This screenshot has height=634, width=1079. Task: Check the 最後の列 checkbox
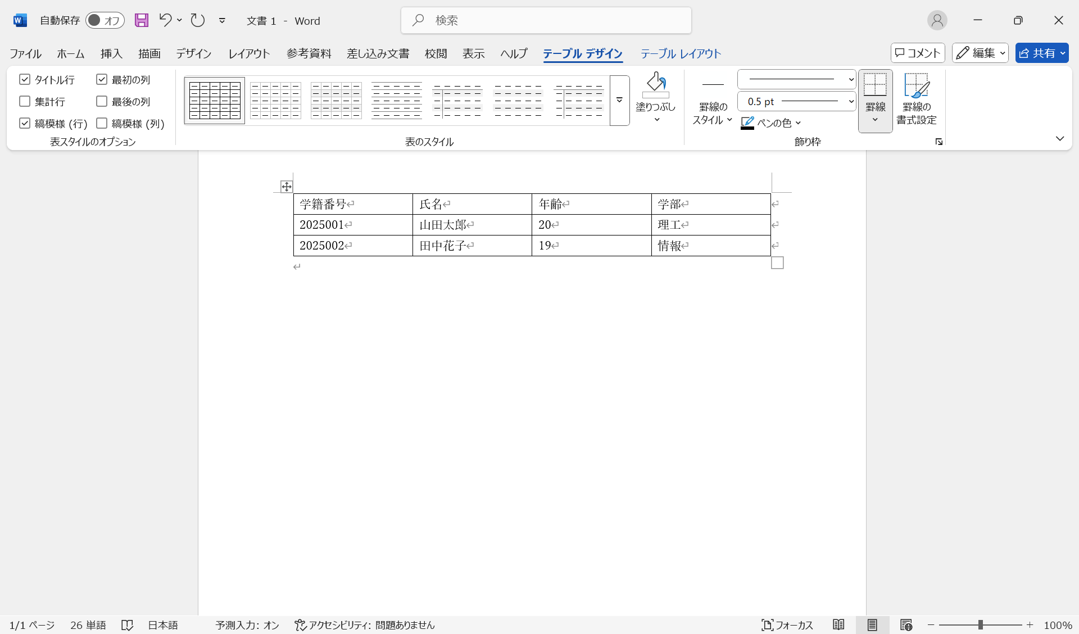point(102,101)
